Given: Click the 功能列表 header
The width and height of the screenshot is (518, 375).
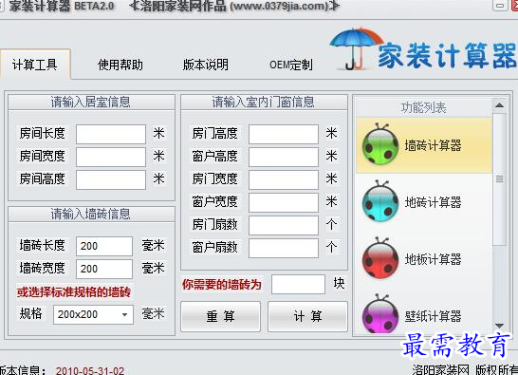Looking at the screenshot, I should point(423,107).
